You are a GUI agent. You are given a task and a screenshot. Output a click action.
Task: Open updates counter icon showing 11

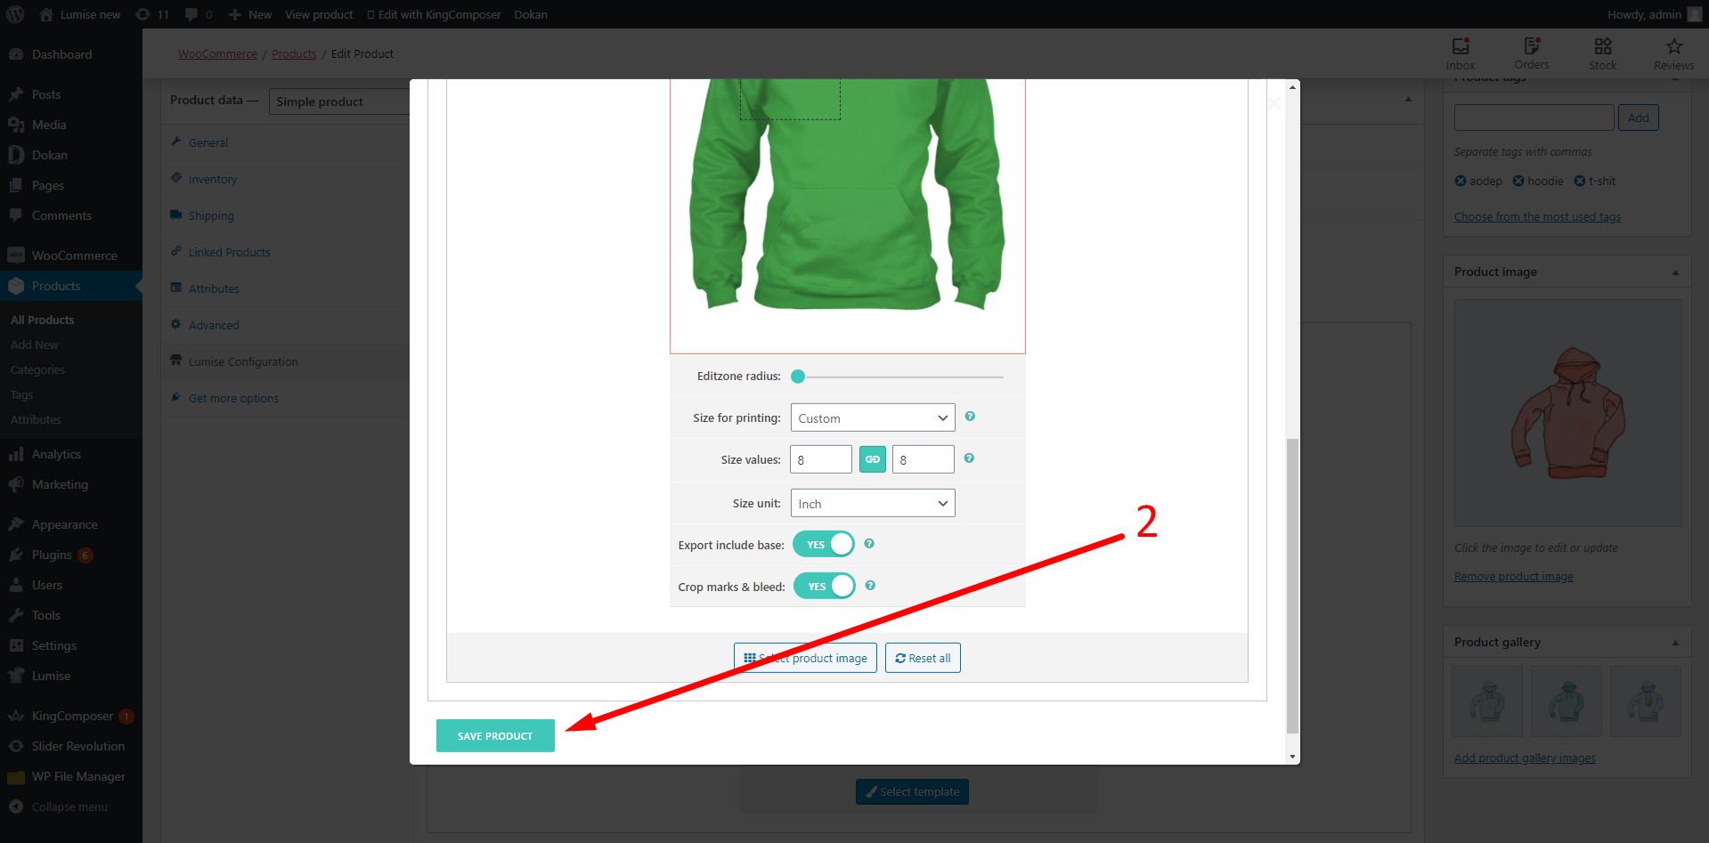click(x=152, y=14)
